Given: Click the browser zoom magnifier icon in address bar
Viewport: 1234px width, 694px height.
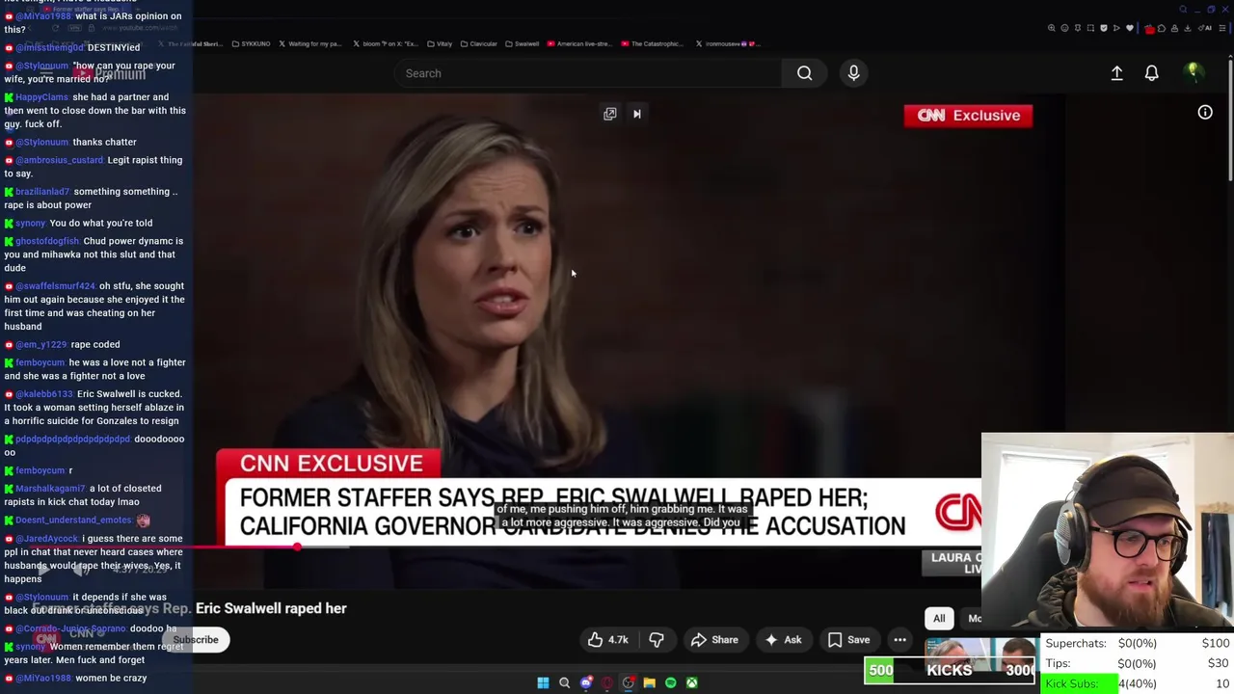Looking at the screenshot, I should click(x=1052, y=28).
